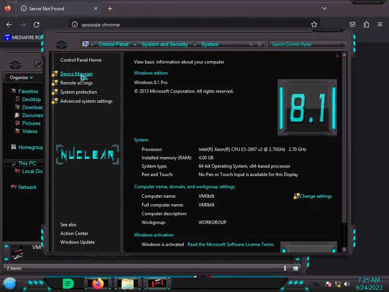Click Firefox back arrow

[x=9, y=25]
